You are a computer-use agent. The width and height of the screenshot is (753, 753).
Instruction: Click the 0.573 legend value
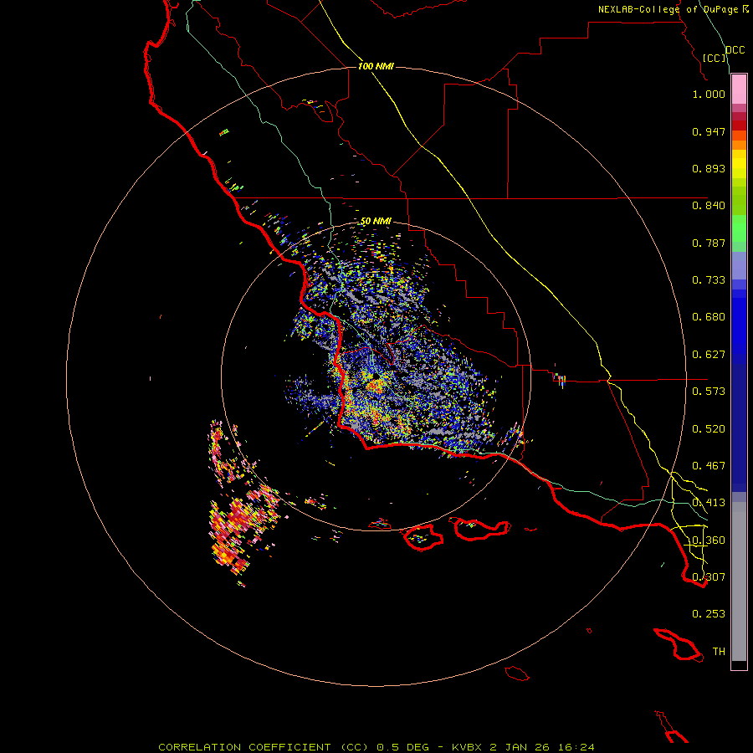(709, 392)
